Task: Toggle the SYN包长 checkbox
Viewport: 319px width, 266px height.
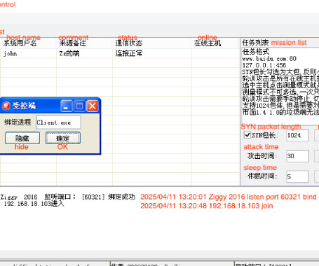Action: click(x=247, y=135)
